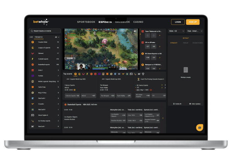Expand the All filter dropdown in sidebar
The image size is (232, 151).
point(57,37)
